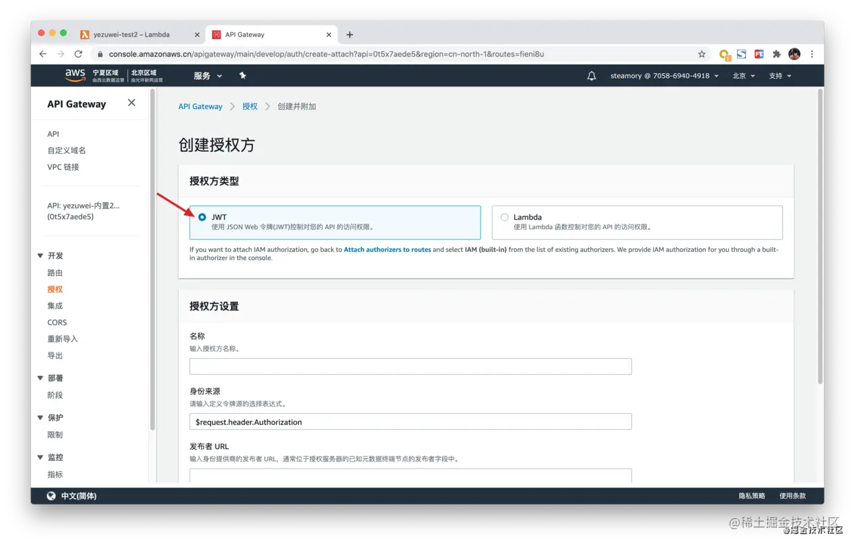855x545 pixels.
Task: Open the 支持 support dropdown
Action: [781, 76]
